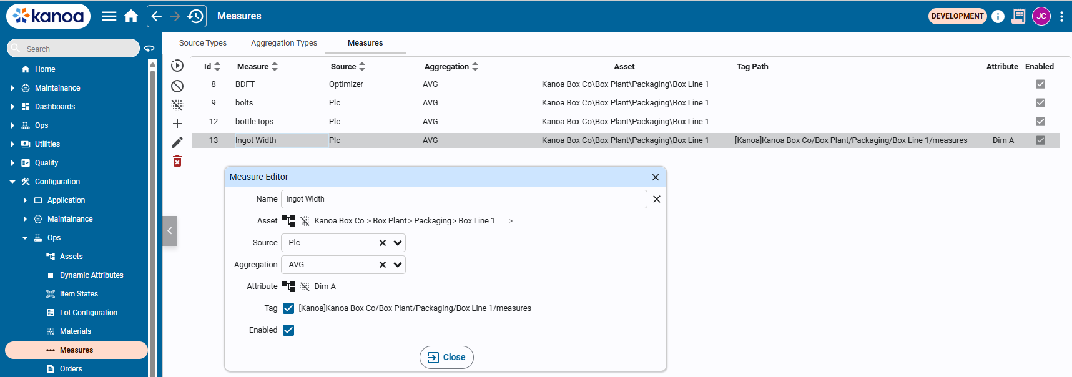Toggle Enabled checkbox for BDFT row
Viewport: 1072px width, 377px height.
(x=1040, y=84)
